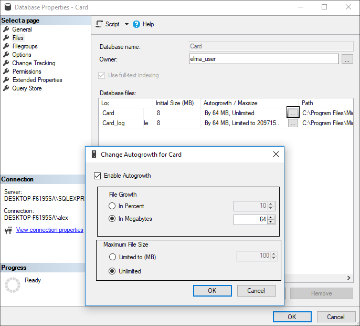Open the Options page
Image resolution: width=360 pixels, height=326 pixels.
22,55
